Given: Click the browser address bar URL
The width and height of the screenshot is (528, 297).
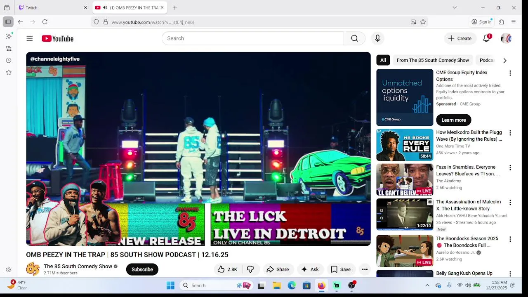Looking at the screenshot, I should (x=153, y=22).
